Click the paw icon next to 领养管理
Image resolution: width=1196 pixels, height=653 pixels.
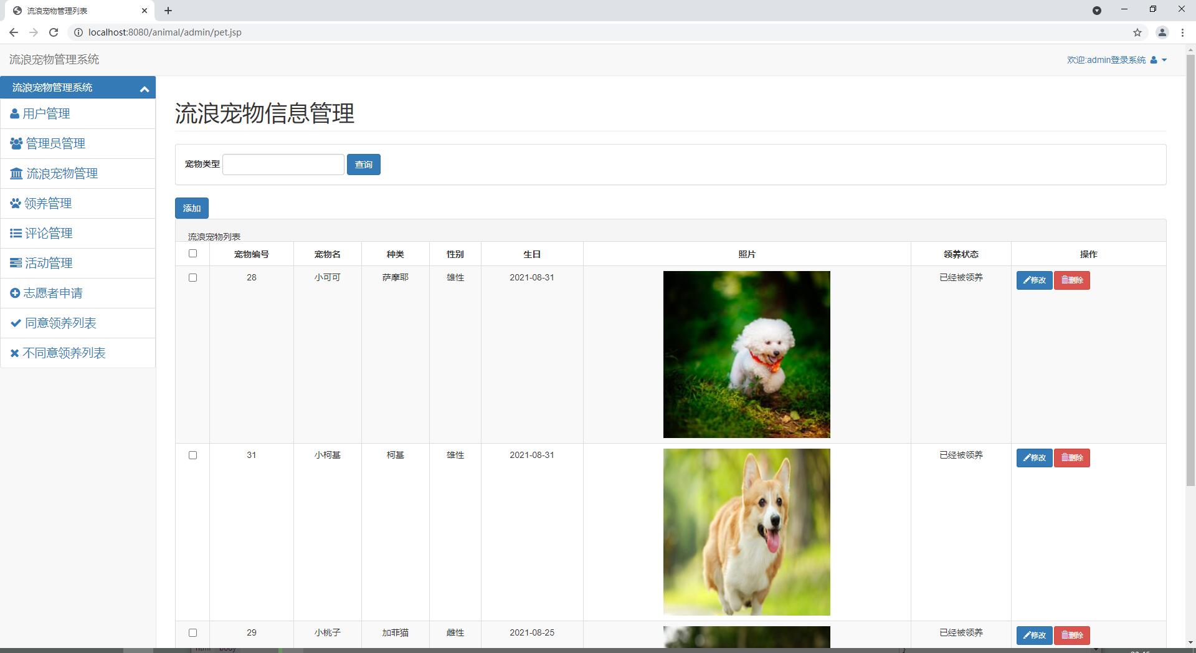tap(15, 203)
